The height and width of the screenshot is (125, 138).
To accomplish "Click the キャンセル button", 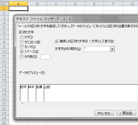I will 104,113.
